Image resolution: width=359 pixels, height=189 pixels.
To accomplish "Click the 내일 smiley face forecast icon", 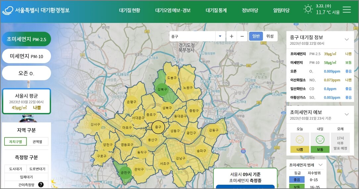I will [320, 139].
